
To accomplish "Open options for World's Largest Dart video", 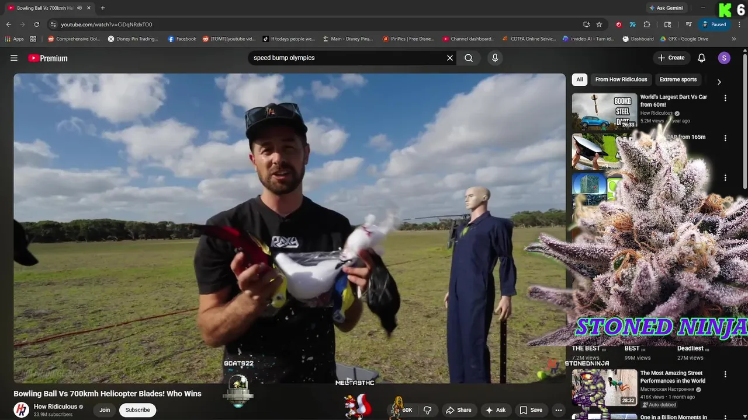I will [x=725, y=98].
